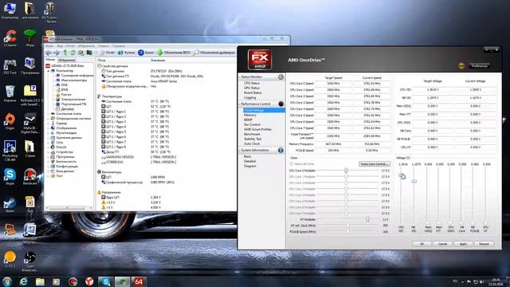
Task: Open Skype desktop shortcut
Action: 10,177
